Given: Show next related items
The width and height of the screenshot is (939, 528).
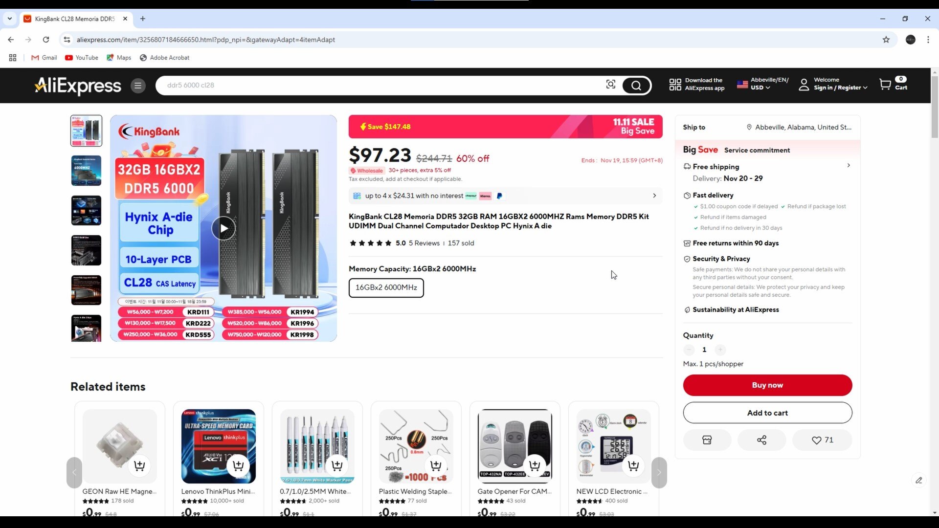Looking at the screenshot, I should click(x=659, y=472).
